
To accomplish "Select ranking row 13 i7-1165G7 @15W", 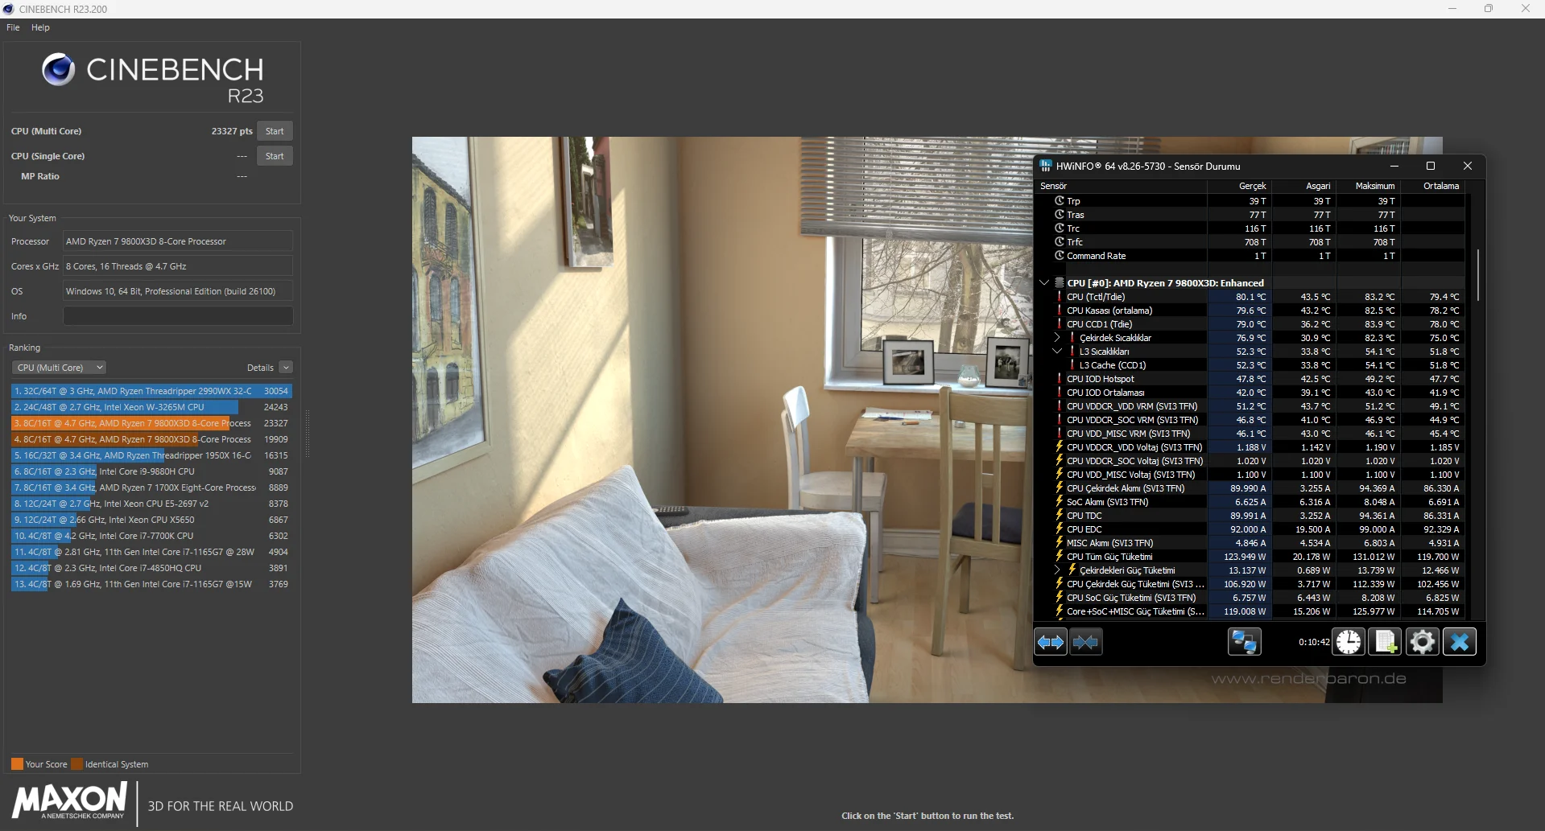I will click(151, 584).
